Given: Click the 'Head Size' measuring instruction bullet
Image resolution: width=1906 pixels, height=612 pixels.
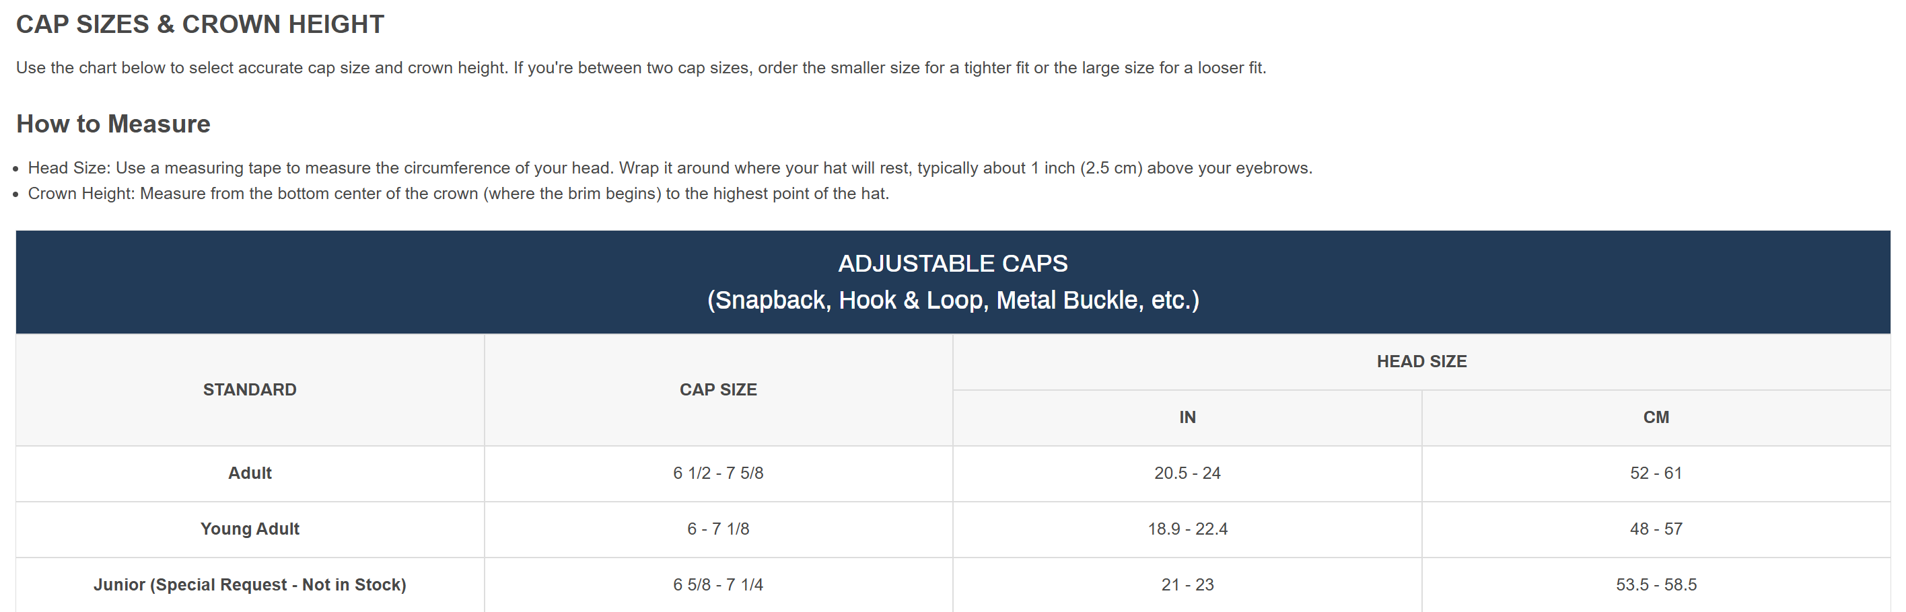Looking at the screenshot, I should (670, 167).
